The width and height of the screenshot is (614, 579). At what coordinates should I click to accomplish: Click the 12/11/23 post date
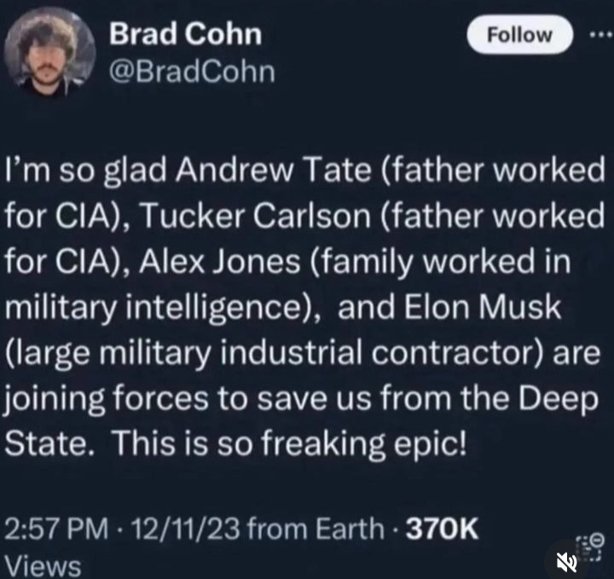pyautogui.click(x=175, y=530)
